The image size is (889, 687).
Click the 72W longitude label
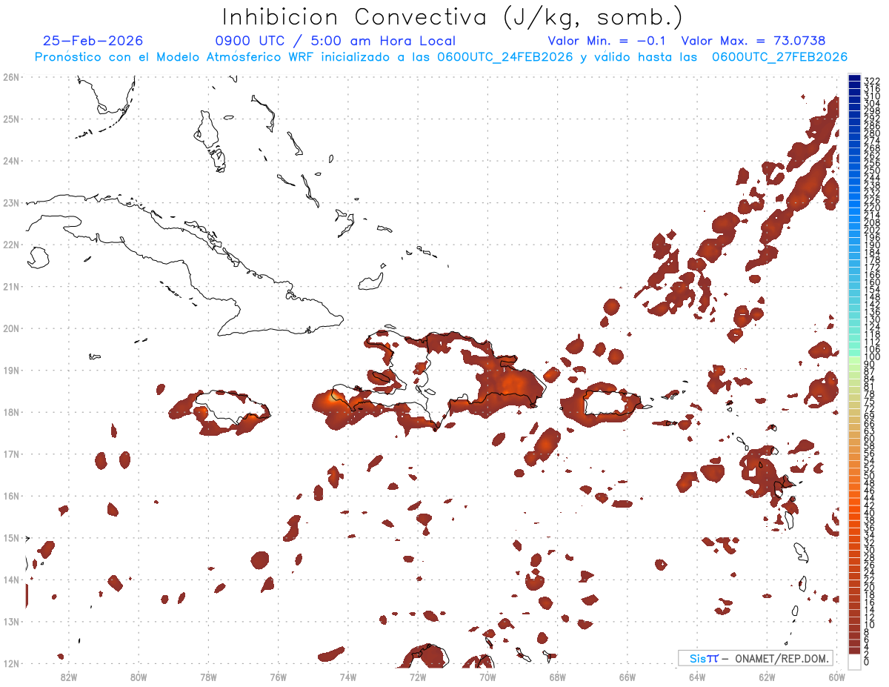pyautogui.click(x=418, y=677)
